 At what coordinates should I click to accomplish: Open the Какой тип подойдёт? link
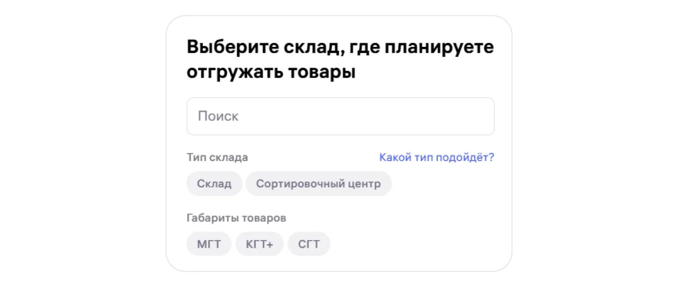(436, 158)
